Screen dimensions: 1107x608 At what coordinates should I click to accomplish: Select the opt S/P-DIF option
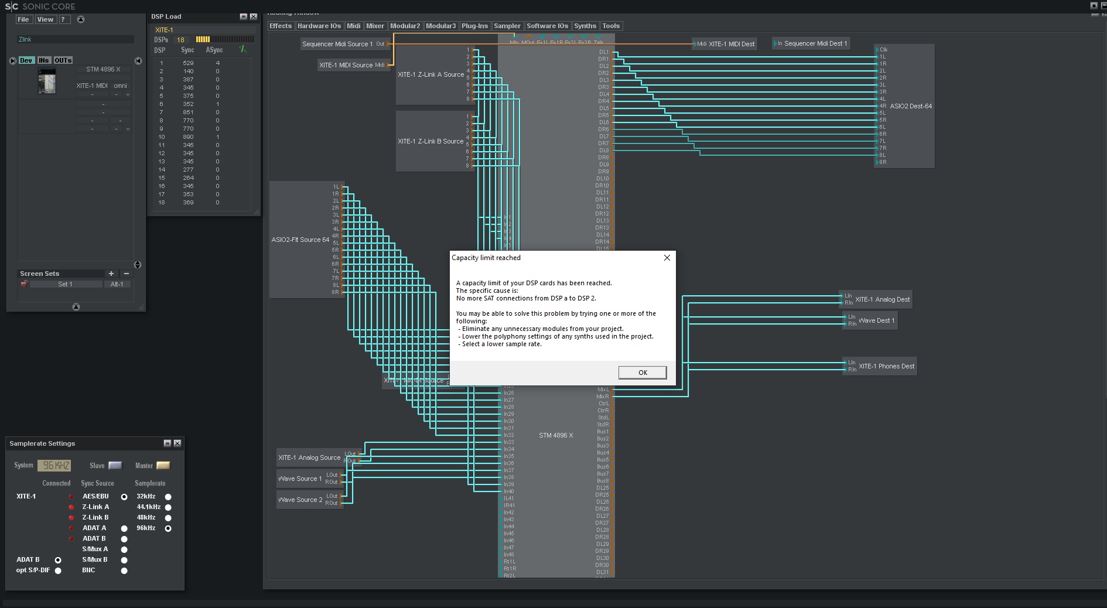(x=58, y=571)
